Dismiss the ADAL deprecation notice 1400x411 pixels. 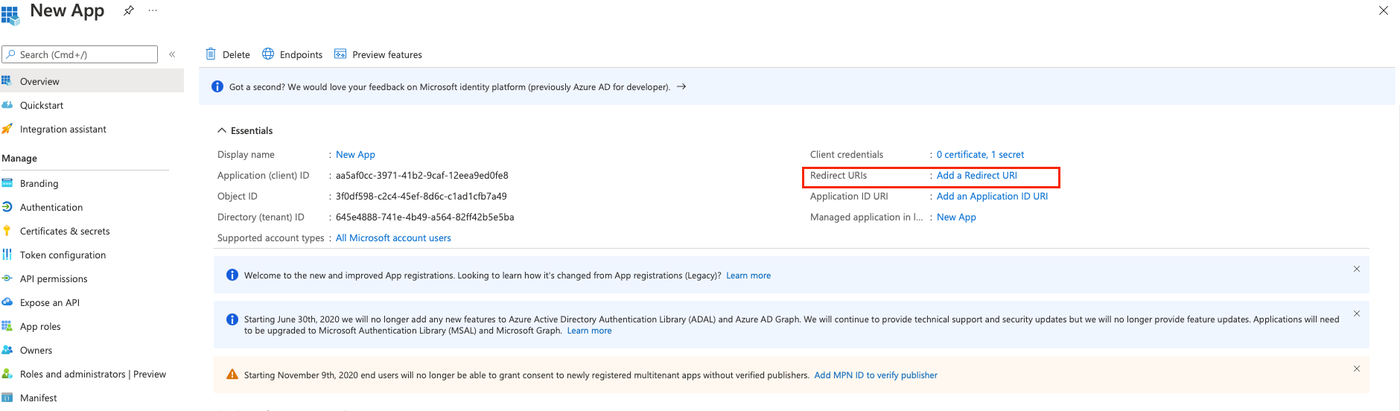[1356, 313]
